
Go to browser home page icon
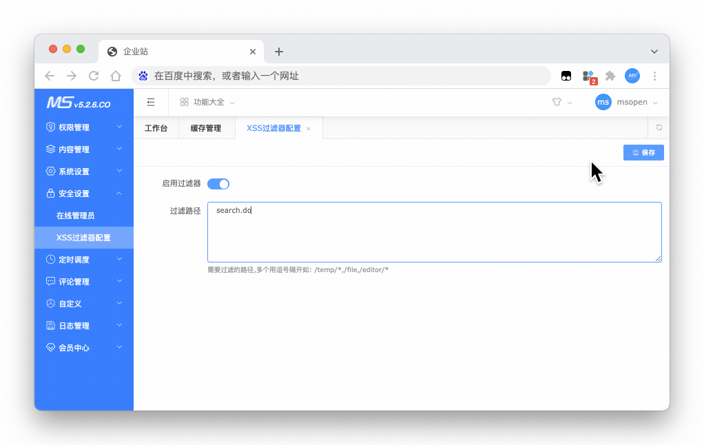pos(116,76)
